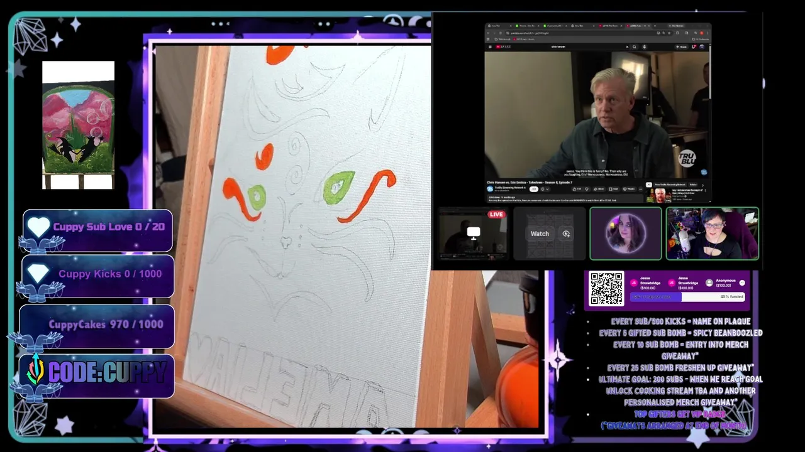805x452 pixels.
Task: Open the browser three-dot menu
Action: [708, 33]
